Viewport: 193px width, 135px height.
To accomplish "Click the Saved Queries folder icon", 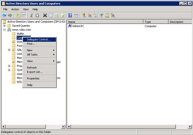I will tap(9, 26).
